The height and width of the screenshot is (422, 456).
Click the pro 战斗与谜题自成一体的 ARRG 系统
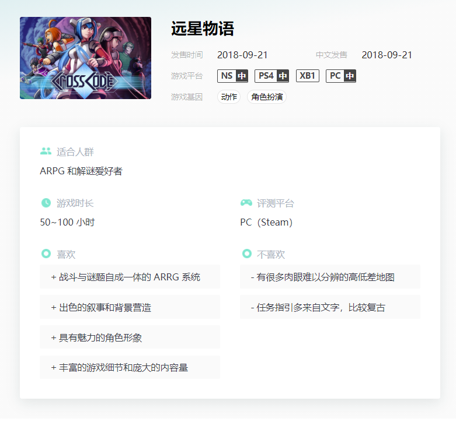(x=130, y=277)
